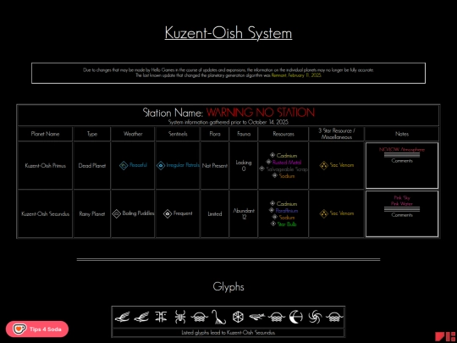
Task: Click the Type column header
Action: [92, 134]
